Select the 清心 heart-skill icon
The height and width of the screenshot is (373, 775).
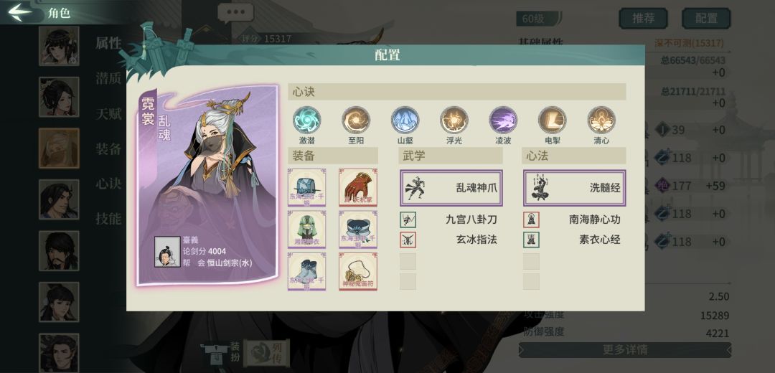[x=601, y=120]
